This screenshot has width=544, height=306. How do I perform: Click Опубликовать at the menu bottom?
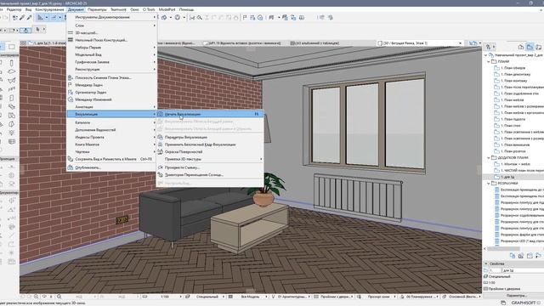(x=111, y=167)
